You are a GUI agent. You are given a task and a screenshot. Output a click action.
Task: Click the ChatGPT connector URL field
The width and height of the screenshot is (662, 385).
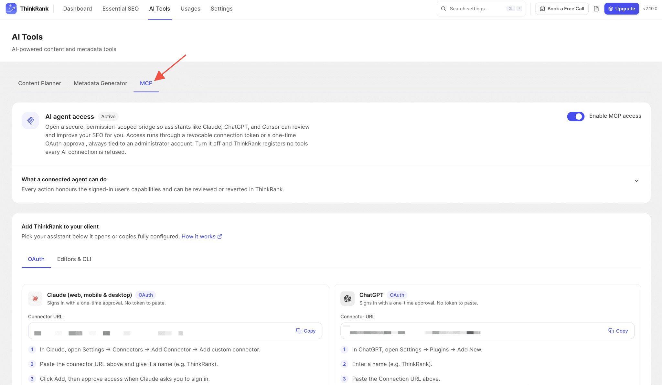487,331
